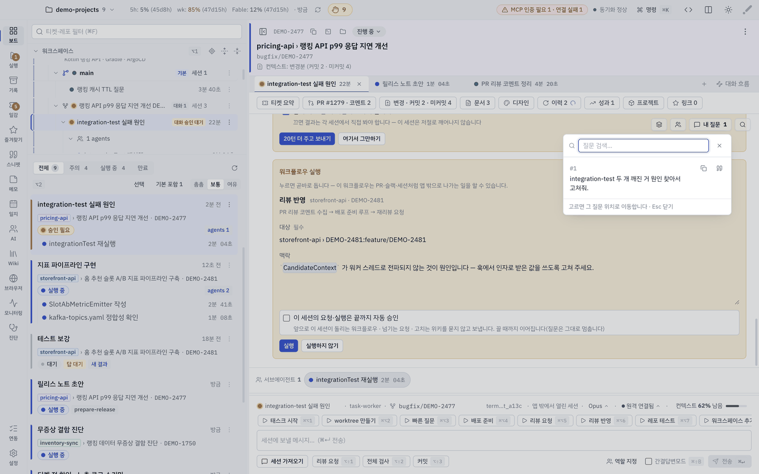Copy question #1 in the search popup
759x474 pixels.
point(703,169)
